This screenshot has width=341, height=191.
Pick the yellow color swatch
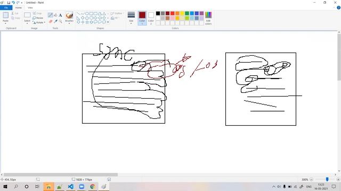tap(182, 13)
